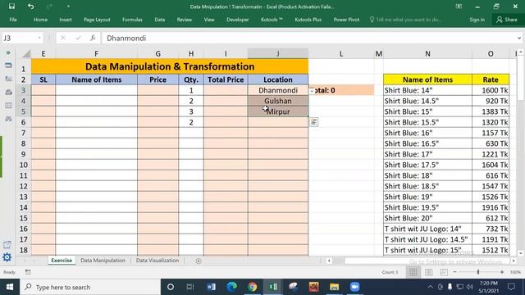
Task: Switch to Page Layout view in status bar
Action: [428, 272]
